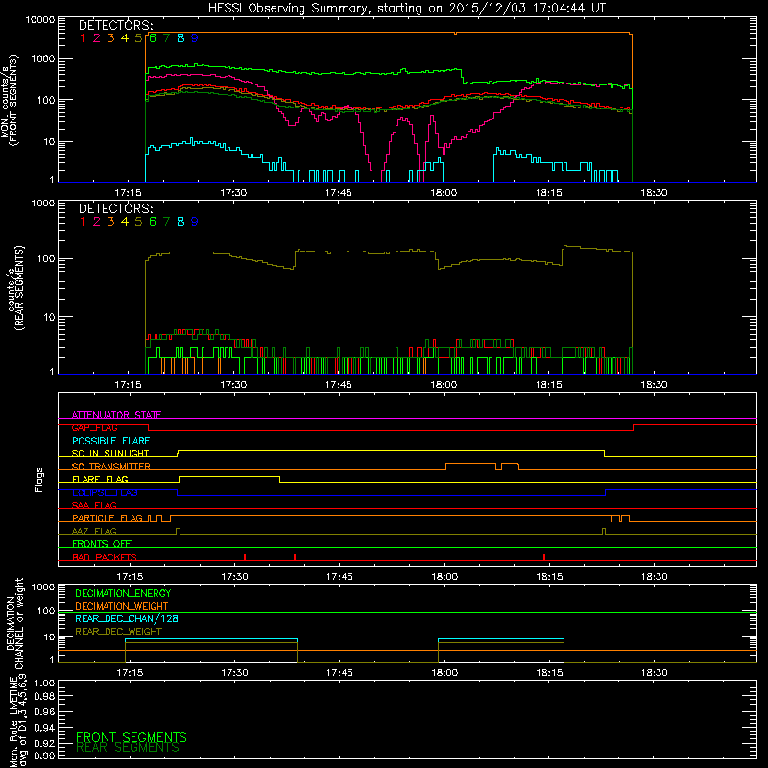Screen dimensions: 768x768
Task: Select the FLARE_FLAG label
Action: (x=100, y=479)
